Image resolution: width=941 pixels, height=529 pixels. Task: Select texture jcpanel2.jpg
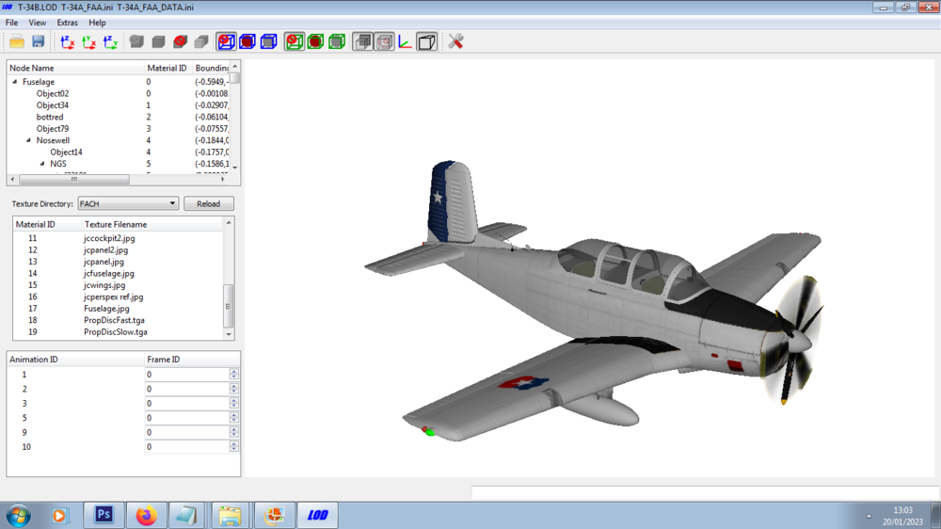click(105, 249)
